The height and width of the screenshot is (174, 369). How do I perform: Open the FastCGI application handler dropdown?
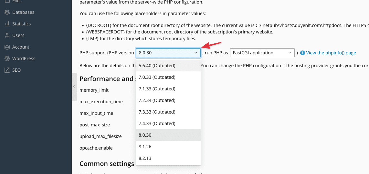[x=262, y=53]
